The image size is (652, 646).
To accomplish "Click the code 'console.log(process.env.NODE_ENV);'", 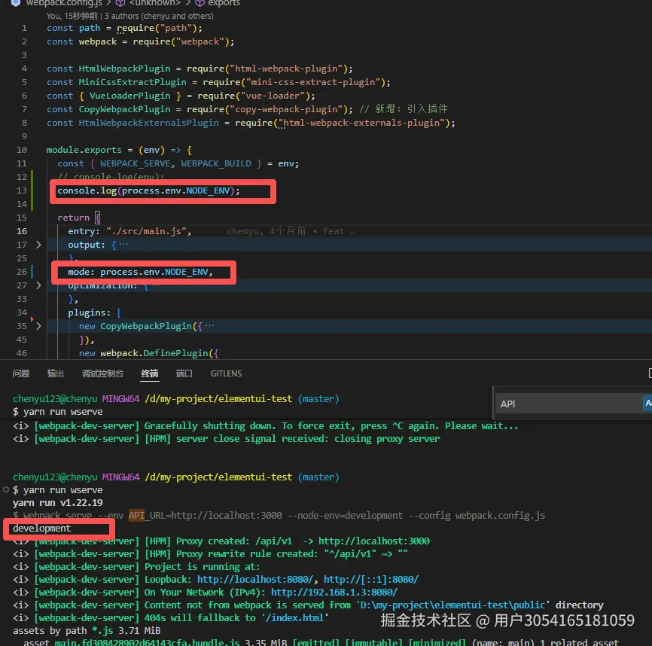I will [148, 190].
